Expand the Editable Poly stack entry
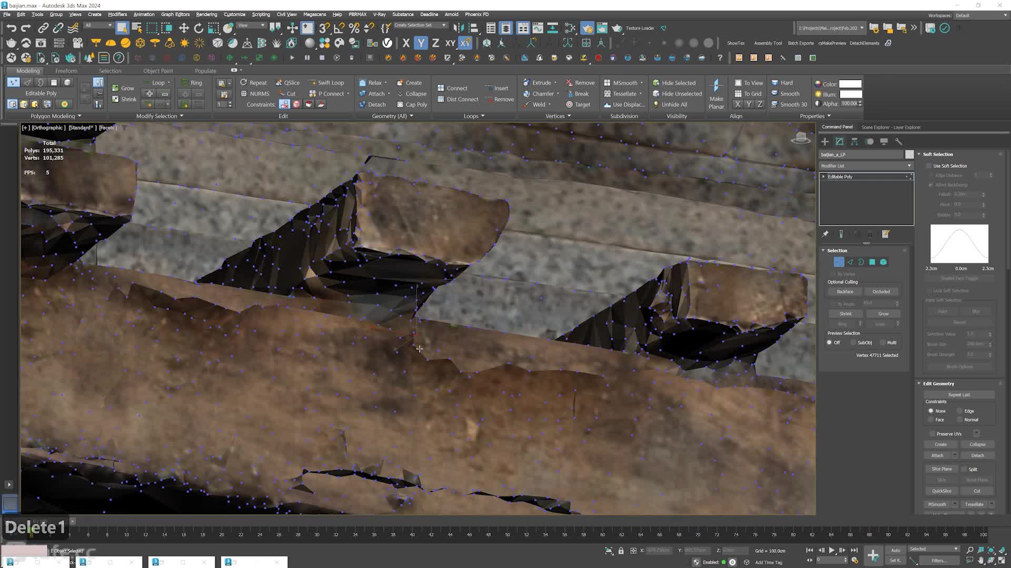The height and width of the screenshot is (568, 1011). click(824, 177)
